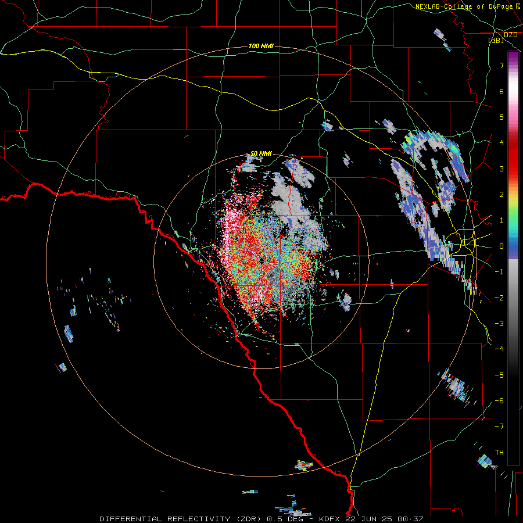Click the 3 value on the dB scale
This screenshot has height=523, width=523.
pyautogui.click(x=501, y=169)
